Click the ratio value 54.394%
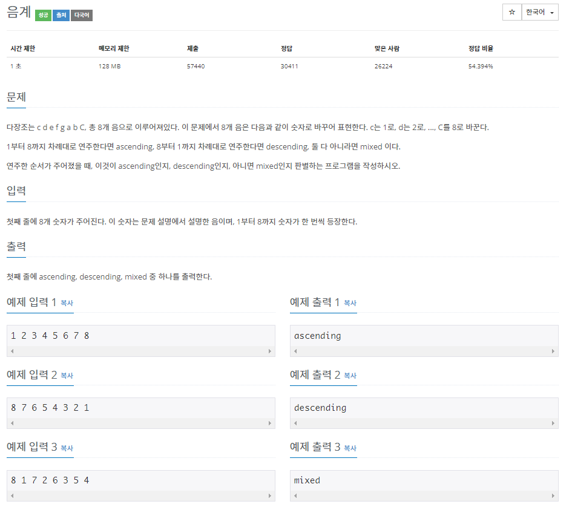The width and height of the screenshot is (572, 510). [481, 67]
